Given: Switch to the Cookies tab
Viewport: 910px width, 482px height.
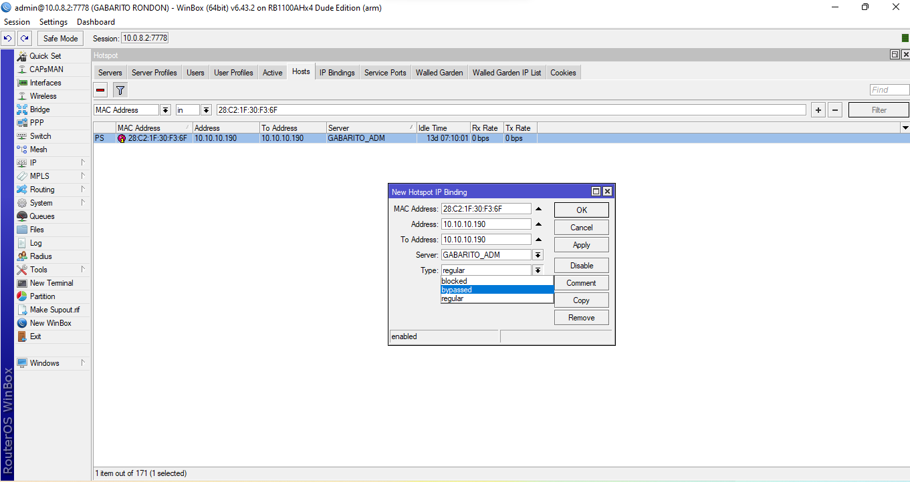Looking at the screenshot, I should tap(563, 73).
